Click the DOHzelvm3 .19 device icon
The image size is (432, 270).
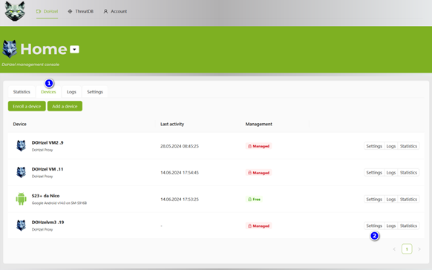point(22,225)
